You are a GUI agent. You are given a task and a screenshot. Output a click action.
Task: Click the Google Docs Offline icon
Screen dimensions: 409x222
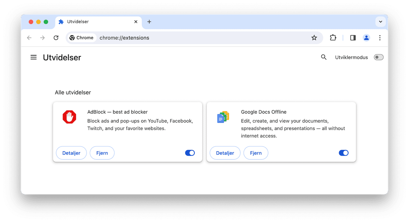(x=223, y=117)
